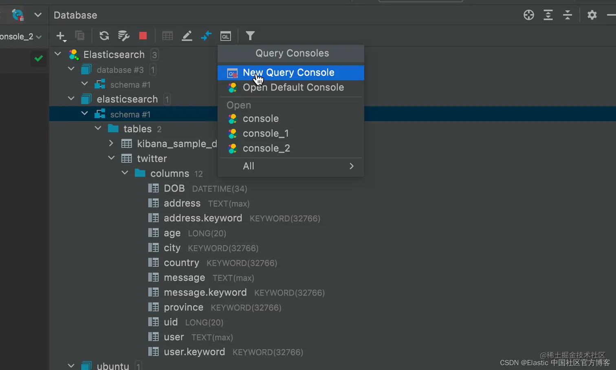616x370 pixels.
Task: Select Open Default Console menu entry
Action: 293,87
